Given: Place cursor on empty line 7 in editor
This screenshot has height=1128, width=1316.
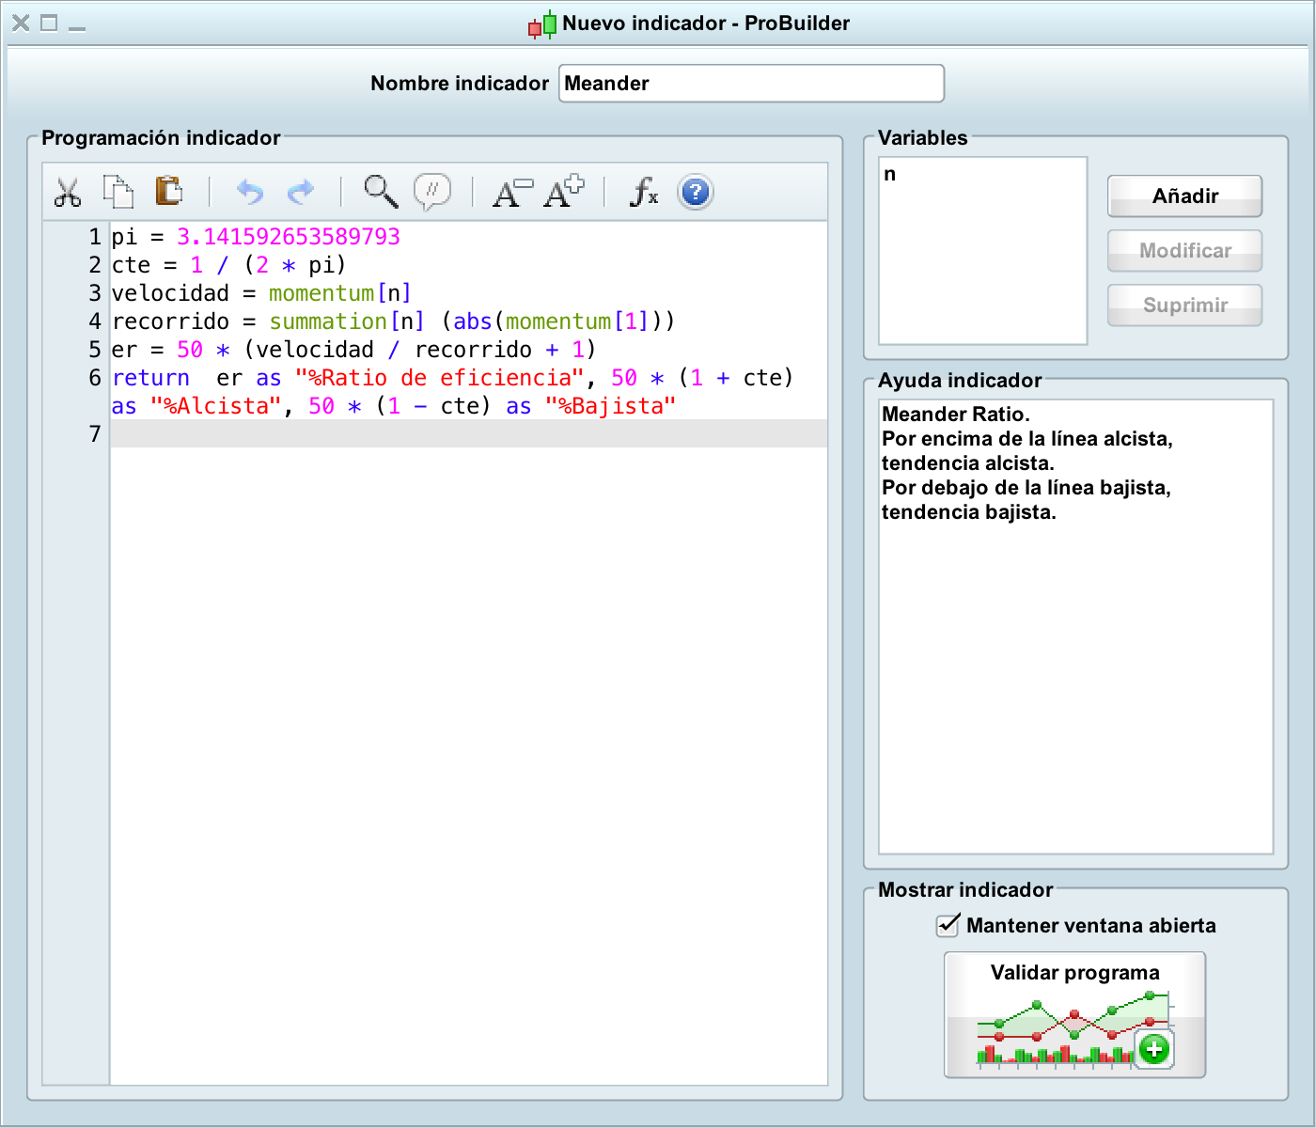Looking at the screenshot, I should click(x=468, y=434).
